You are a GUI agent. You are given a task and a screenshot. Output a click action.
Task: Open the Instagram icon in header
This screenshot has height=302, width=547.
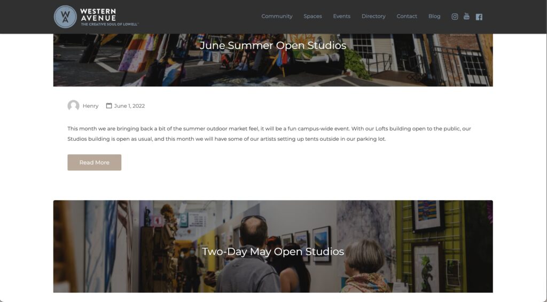[x=455, y=17]
